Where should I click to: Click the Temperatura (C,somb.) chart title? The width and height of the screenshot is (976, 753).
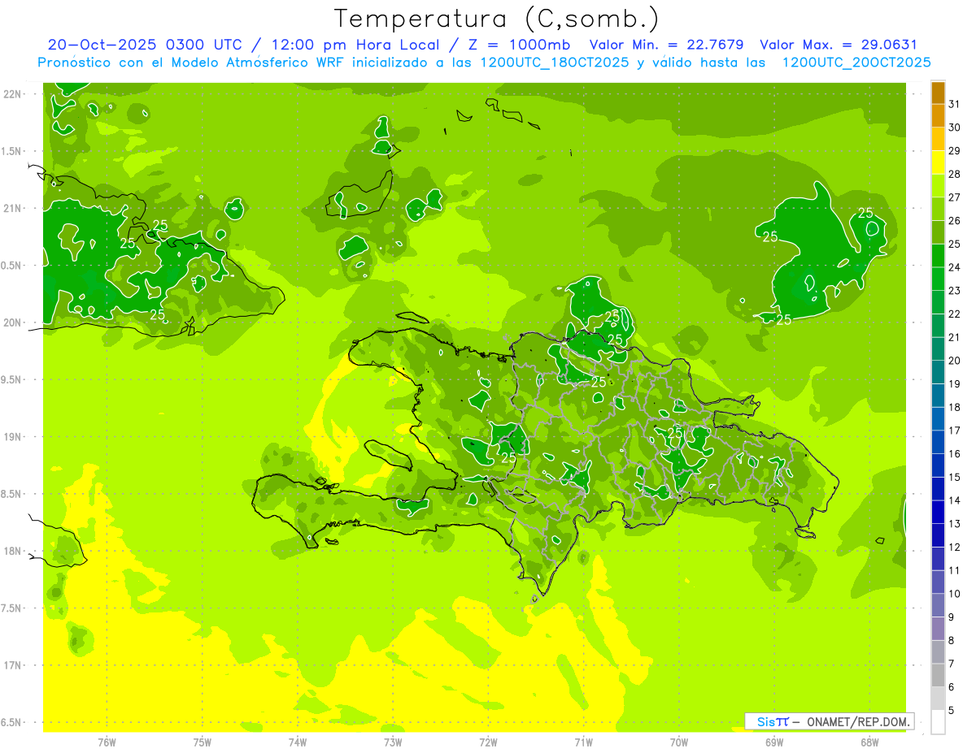click(496, 18)
